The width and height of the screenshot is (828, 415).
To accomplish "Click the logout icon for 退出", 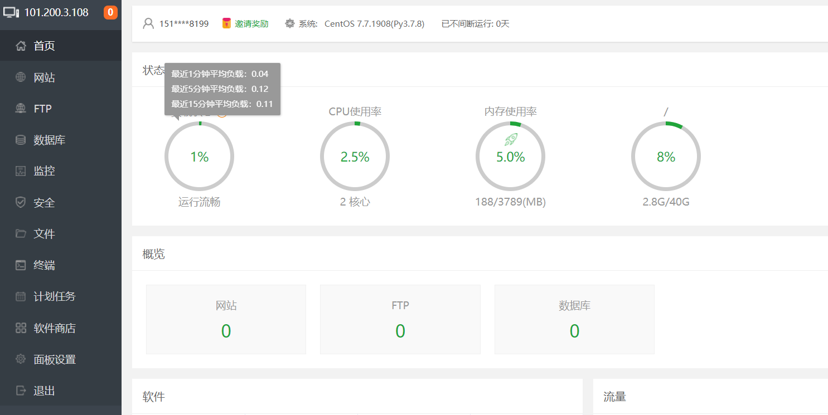I will [21, 390].
